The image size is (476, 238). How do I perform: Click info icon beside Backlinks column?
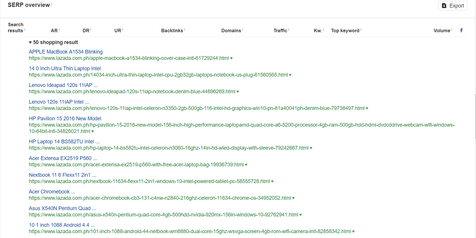click(x=185, y=29)
